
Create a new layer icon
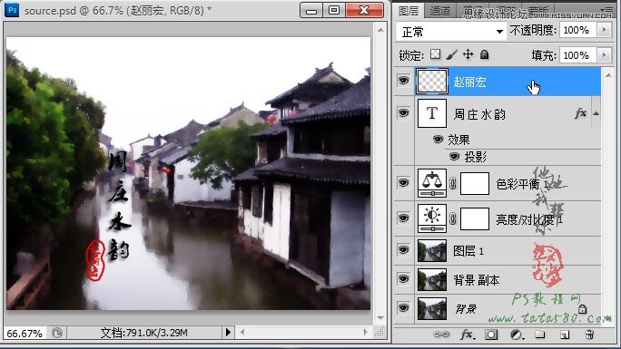point(565,334)
